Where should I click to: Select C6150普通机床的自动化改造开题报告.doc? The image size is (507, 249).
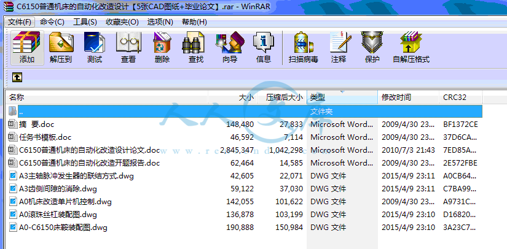90,163
